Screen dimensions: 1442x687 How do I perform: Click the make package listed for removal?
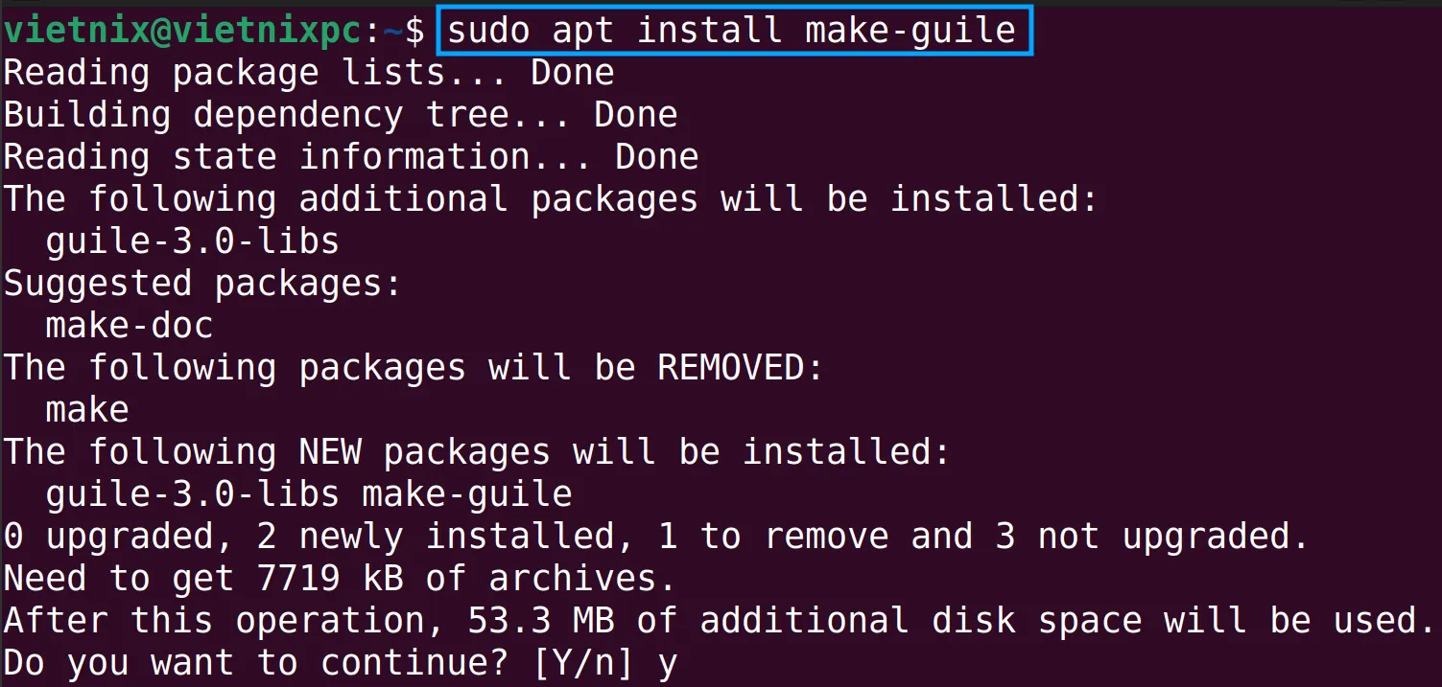click(x=87, y=410)
